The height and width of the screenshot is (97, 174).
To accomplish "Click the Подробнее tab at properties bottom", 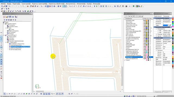I will pyautogui.click(x=158, y=92).
